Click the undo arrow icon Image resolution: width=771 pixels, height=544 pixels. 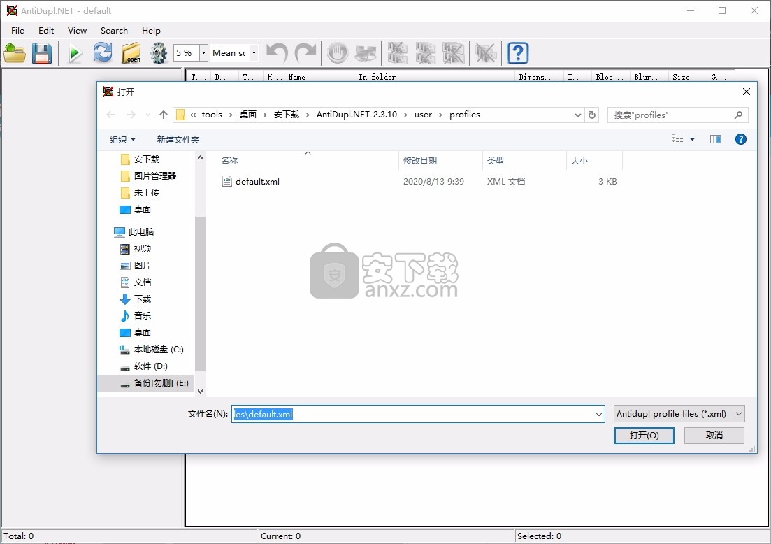(x=277, y=52)
